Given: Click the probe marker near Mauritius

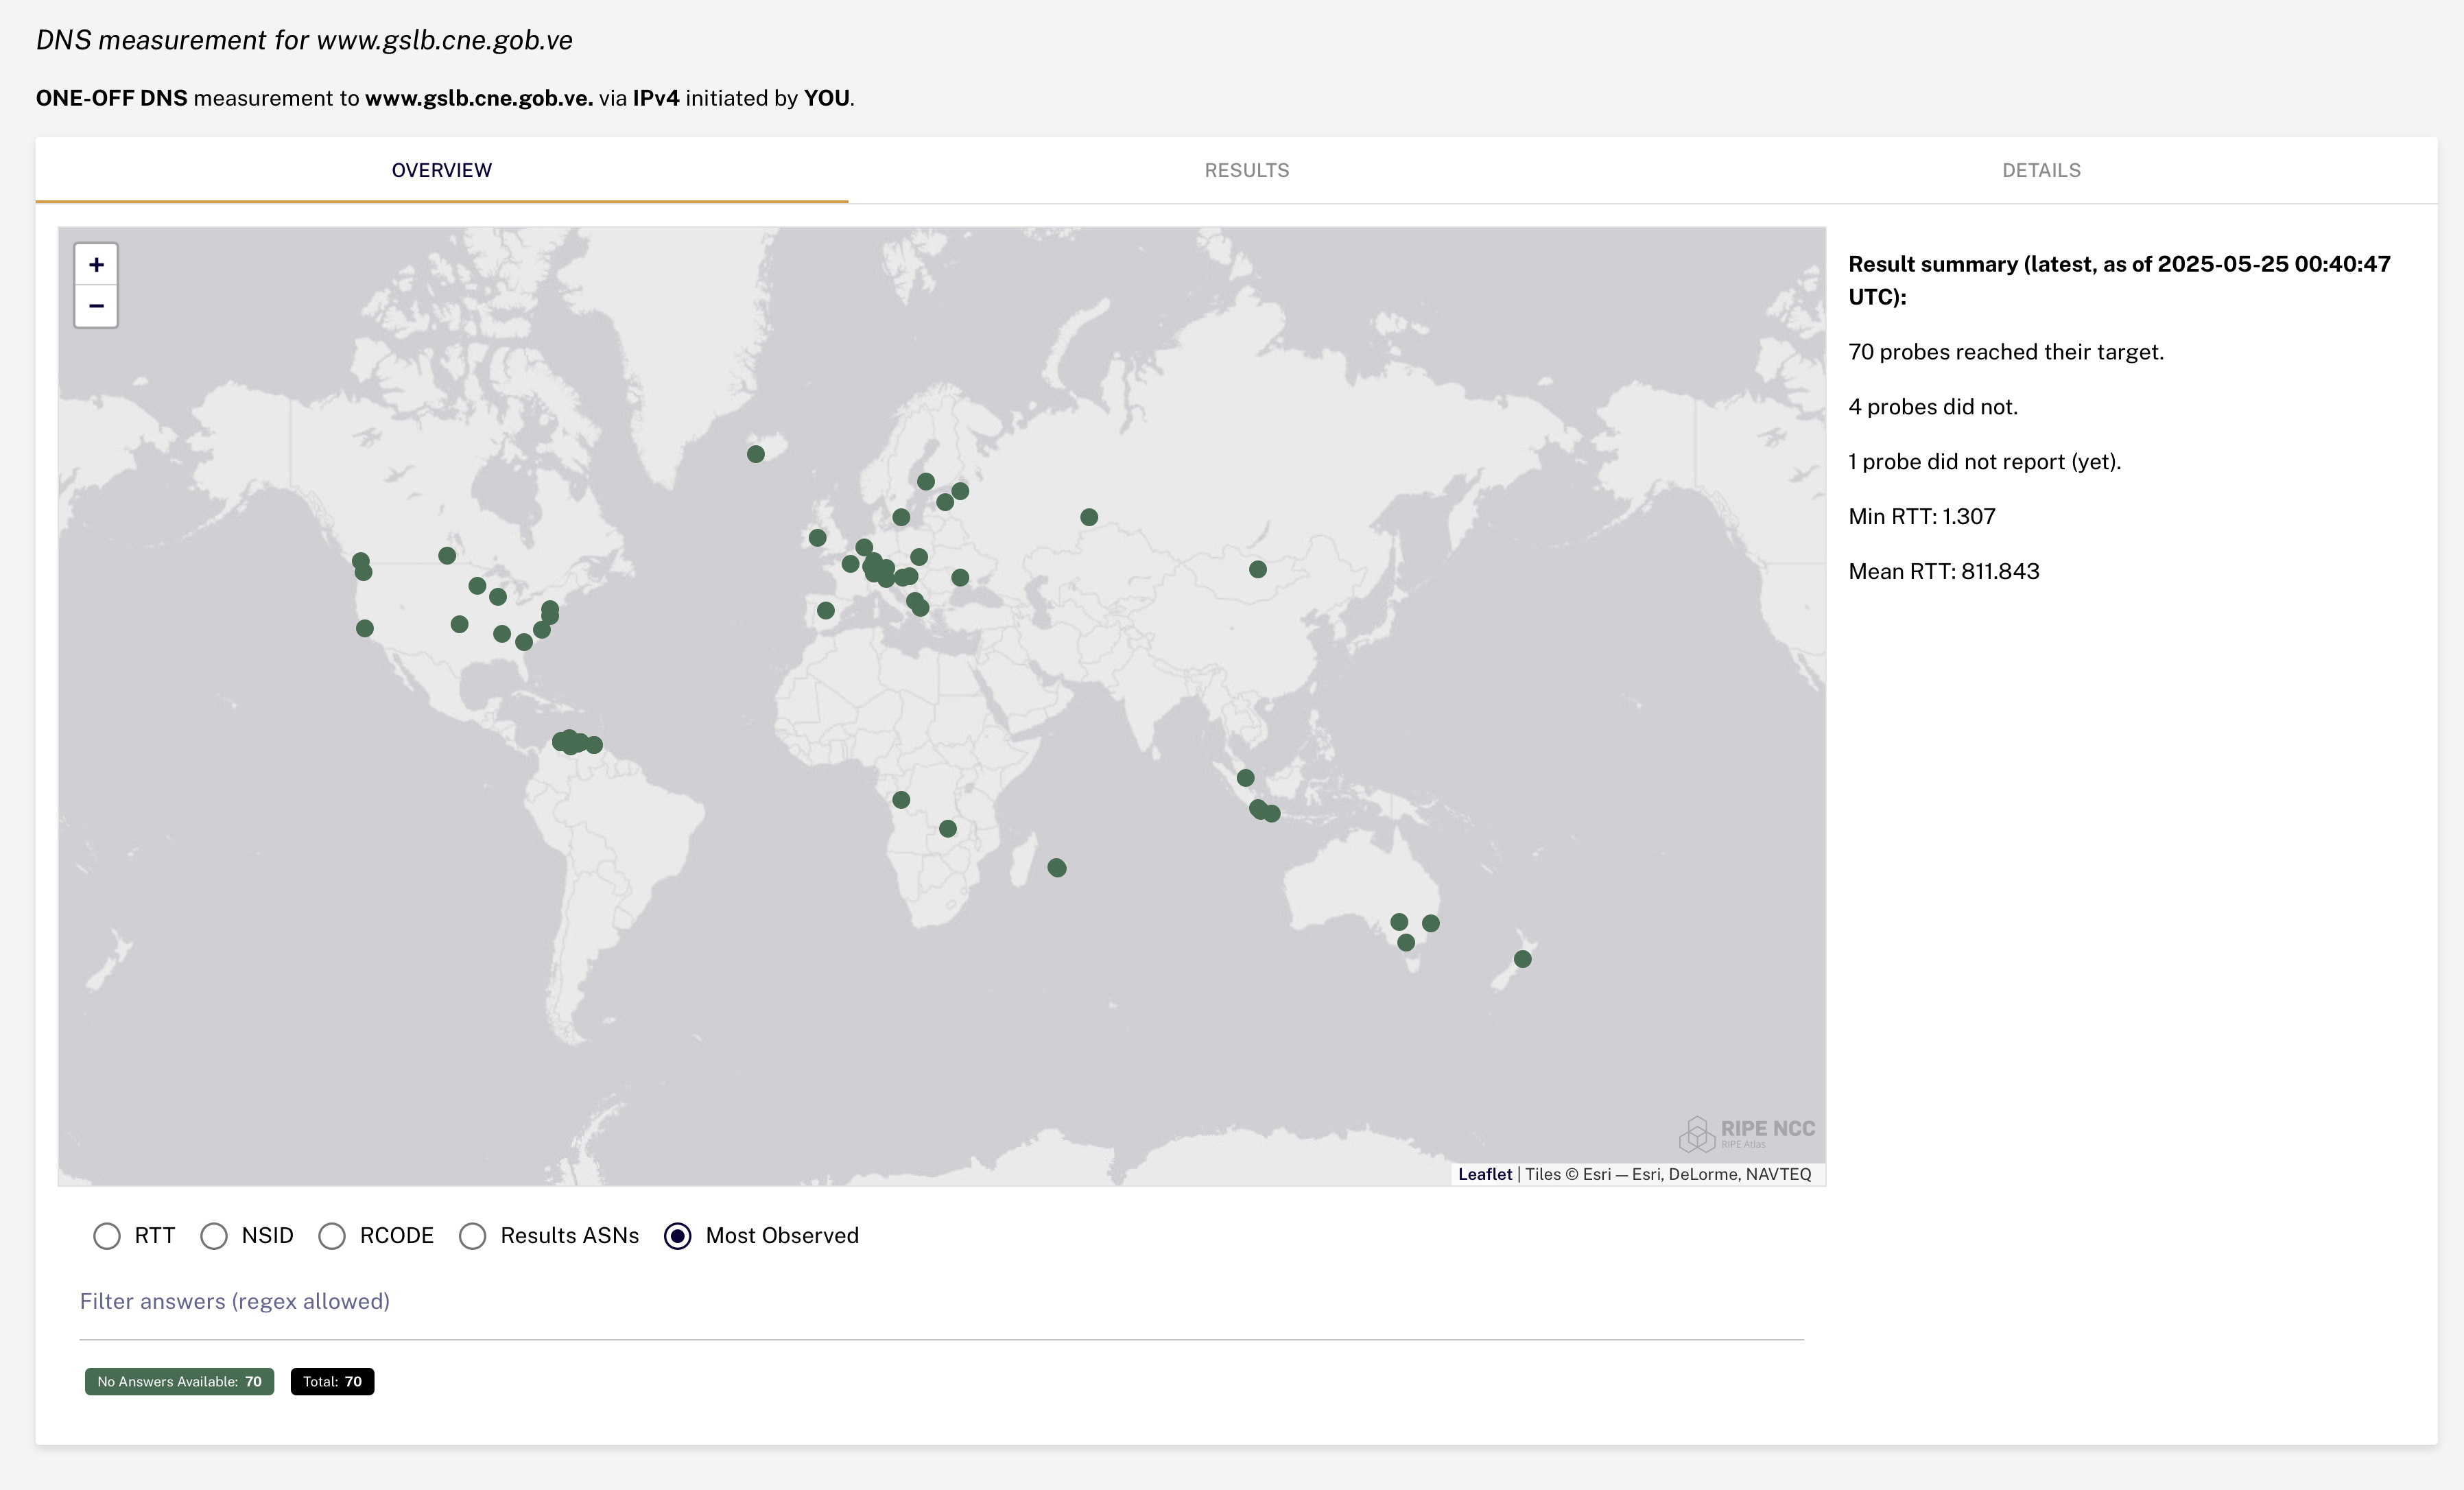Looking at the screenshot, I should (x=1057, y=868).
